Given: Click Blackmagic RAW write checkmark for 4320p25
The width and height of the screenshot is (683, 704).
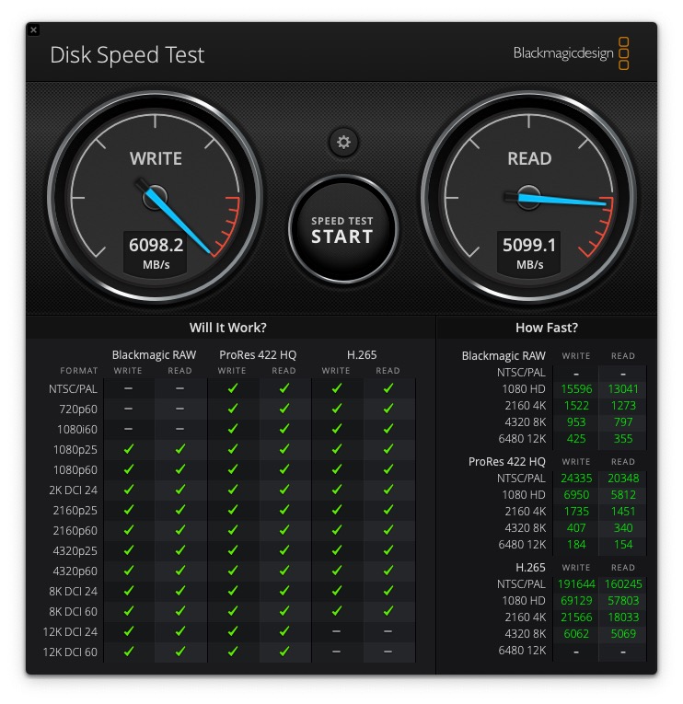Looking at the screenshot, I should pos(129,550).
